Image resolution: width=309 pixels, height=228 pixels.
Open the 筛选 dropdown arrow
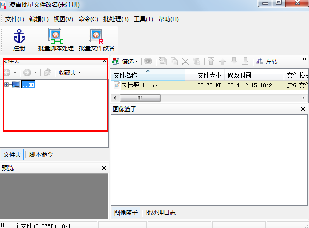pyautogui.click(x=136, y=62)
